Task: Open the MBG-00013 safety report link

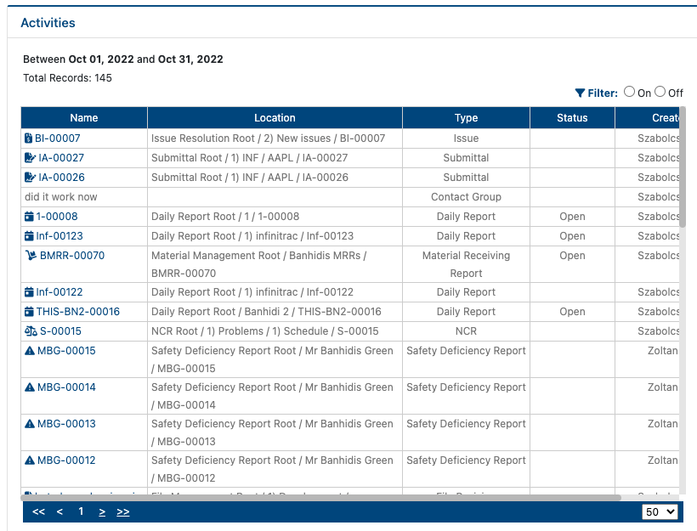Action: (66, 423)
